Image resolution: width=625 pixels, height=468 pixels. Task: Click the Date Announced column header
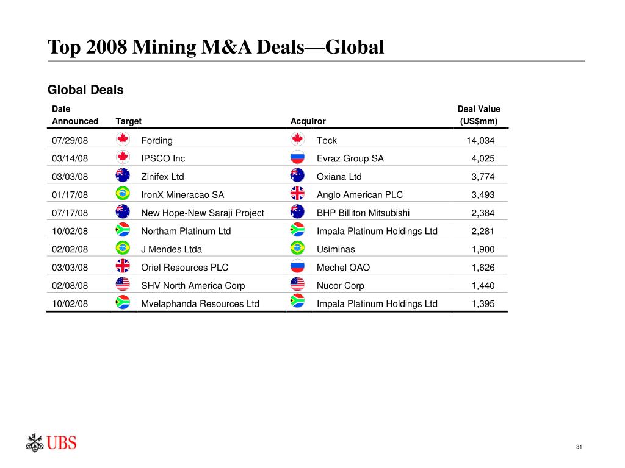coord(75,115)
